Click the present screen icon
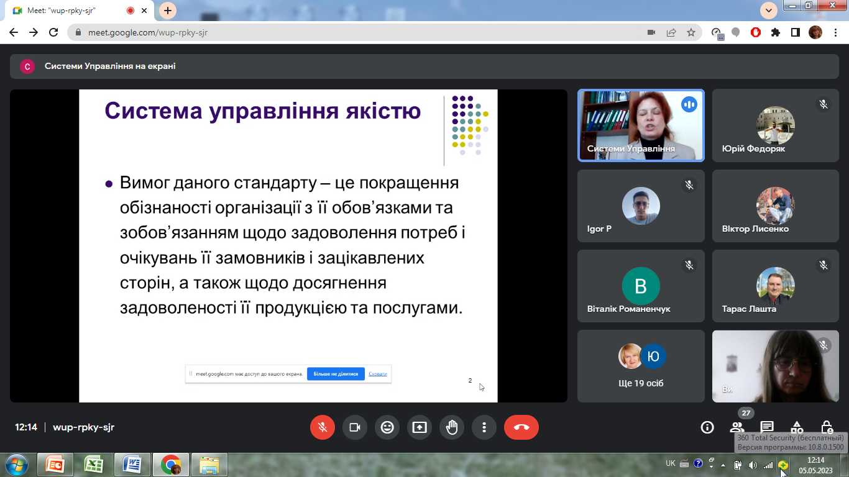Screen dimensions: 849x477 [420, 427]
